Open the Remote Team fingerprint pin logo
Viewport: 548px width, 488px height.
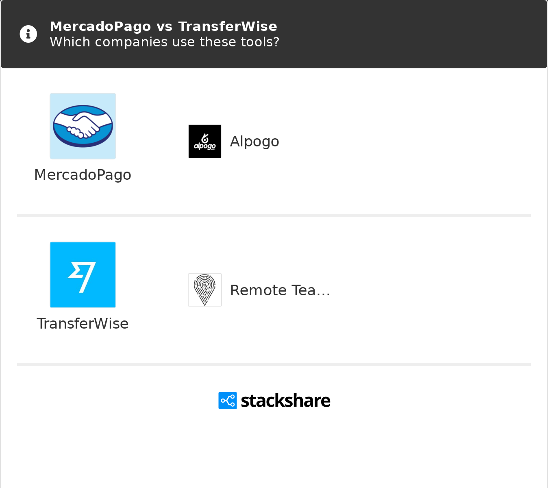coord(205,290)
